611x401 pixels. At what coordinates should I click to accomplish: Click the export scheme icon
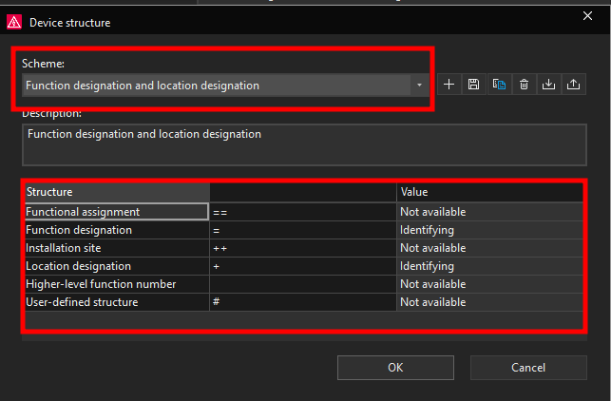(573, 85)
